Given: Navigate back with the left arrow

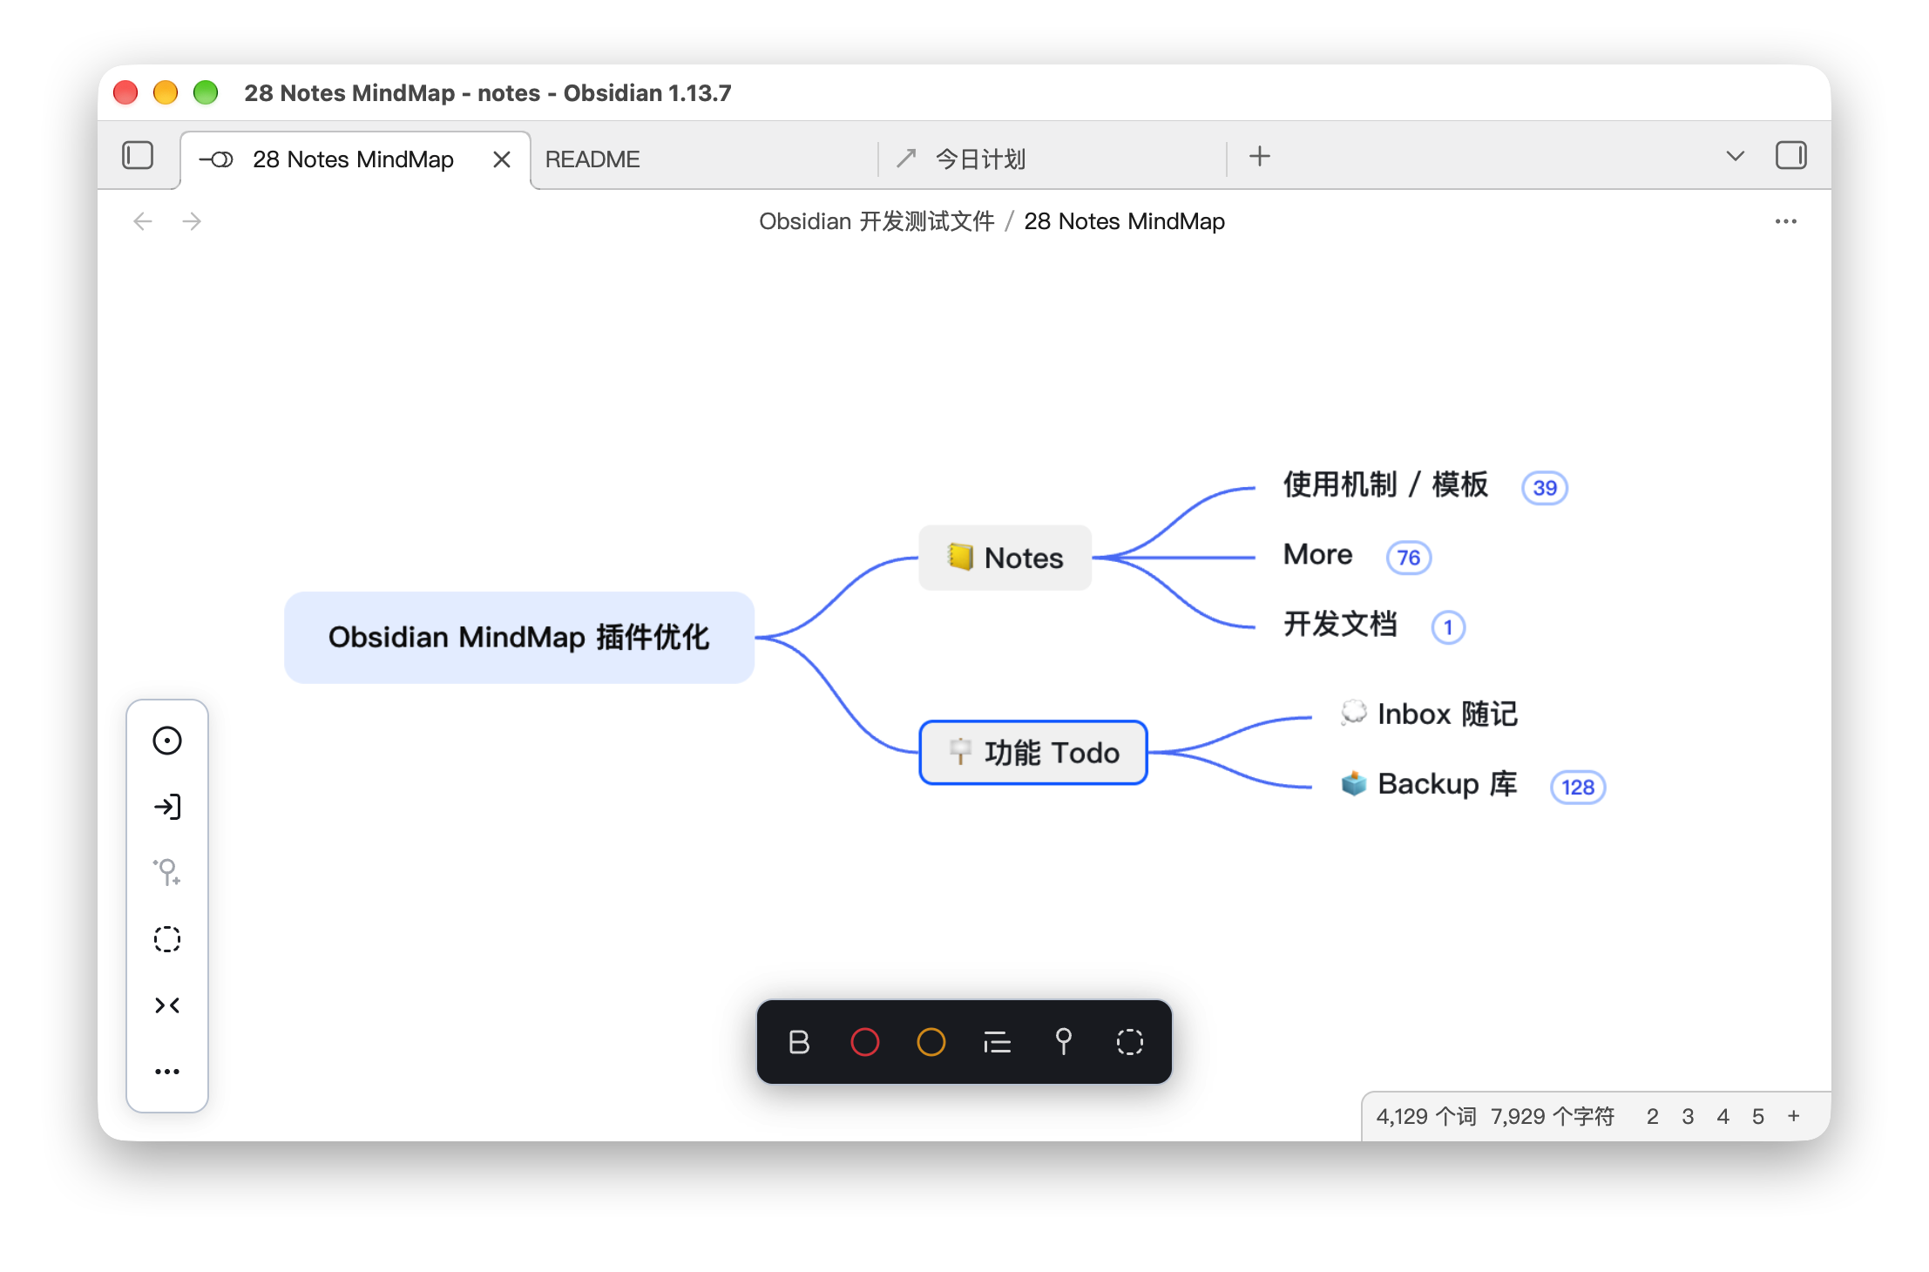Looking at the screenshot, I should tap(143, 221).
